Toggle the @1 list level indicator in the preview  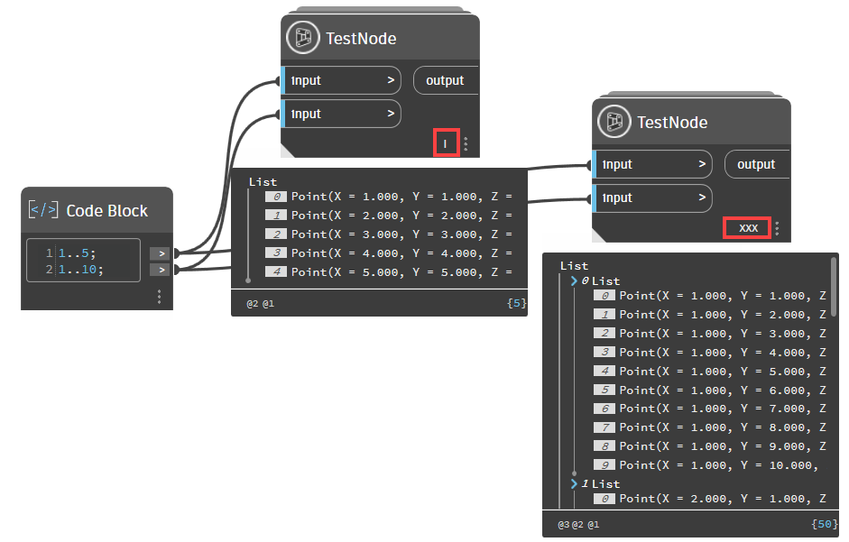click(x=268, y=303)
